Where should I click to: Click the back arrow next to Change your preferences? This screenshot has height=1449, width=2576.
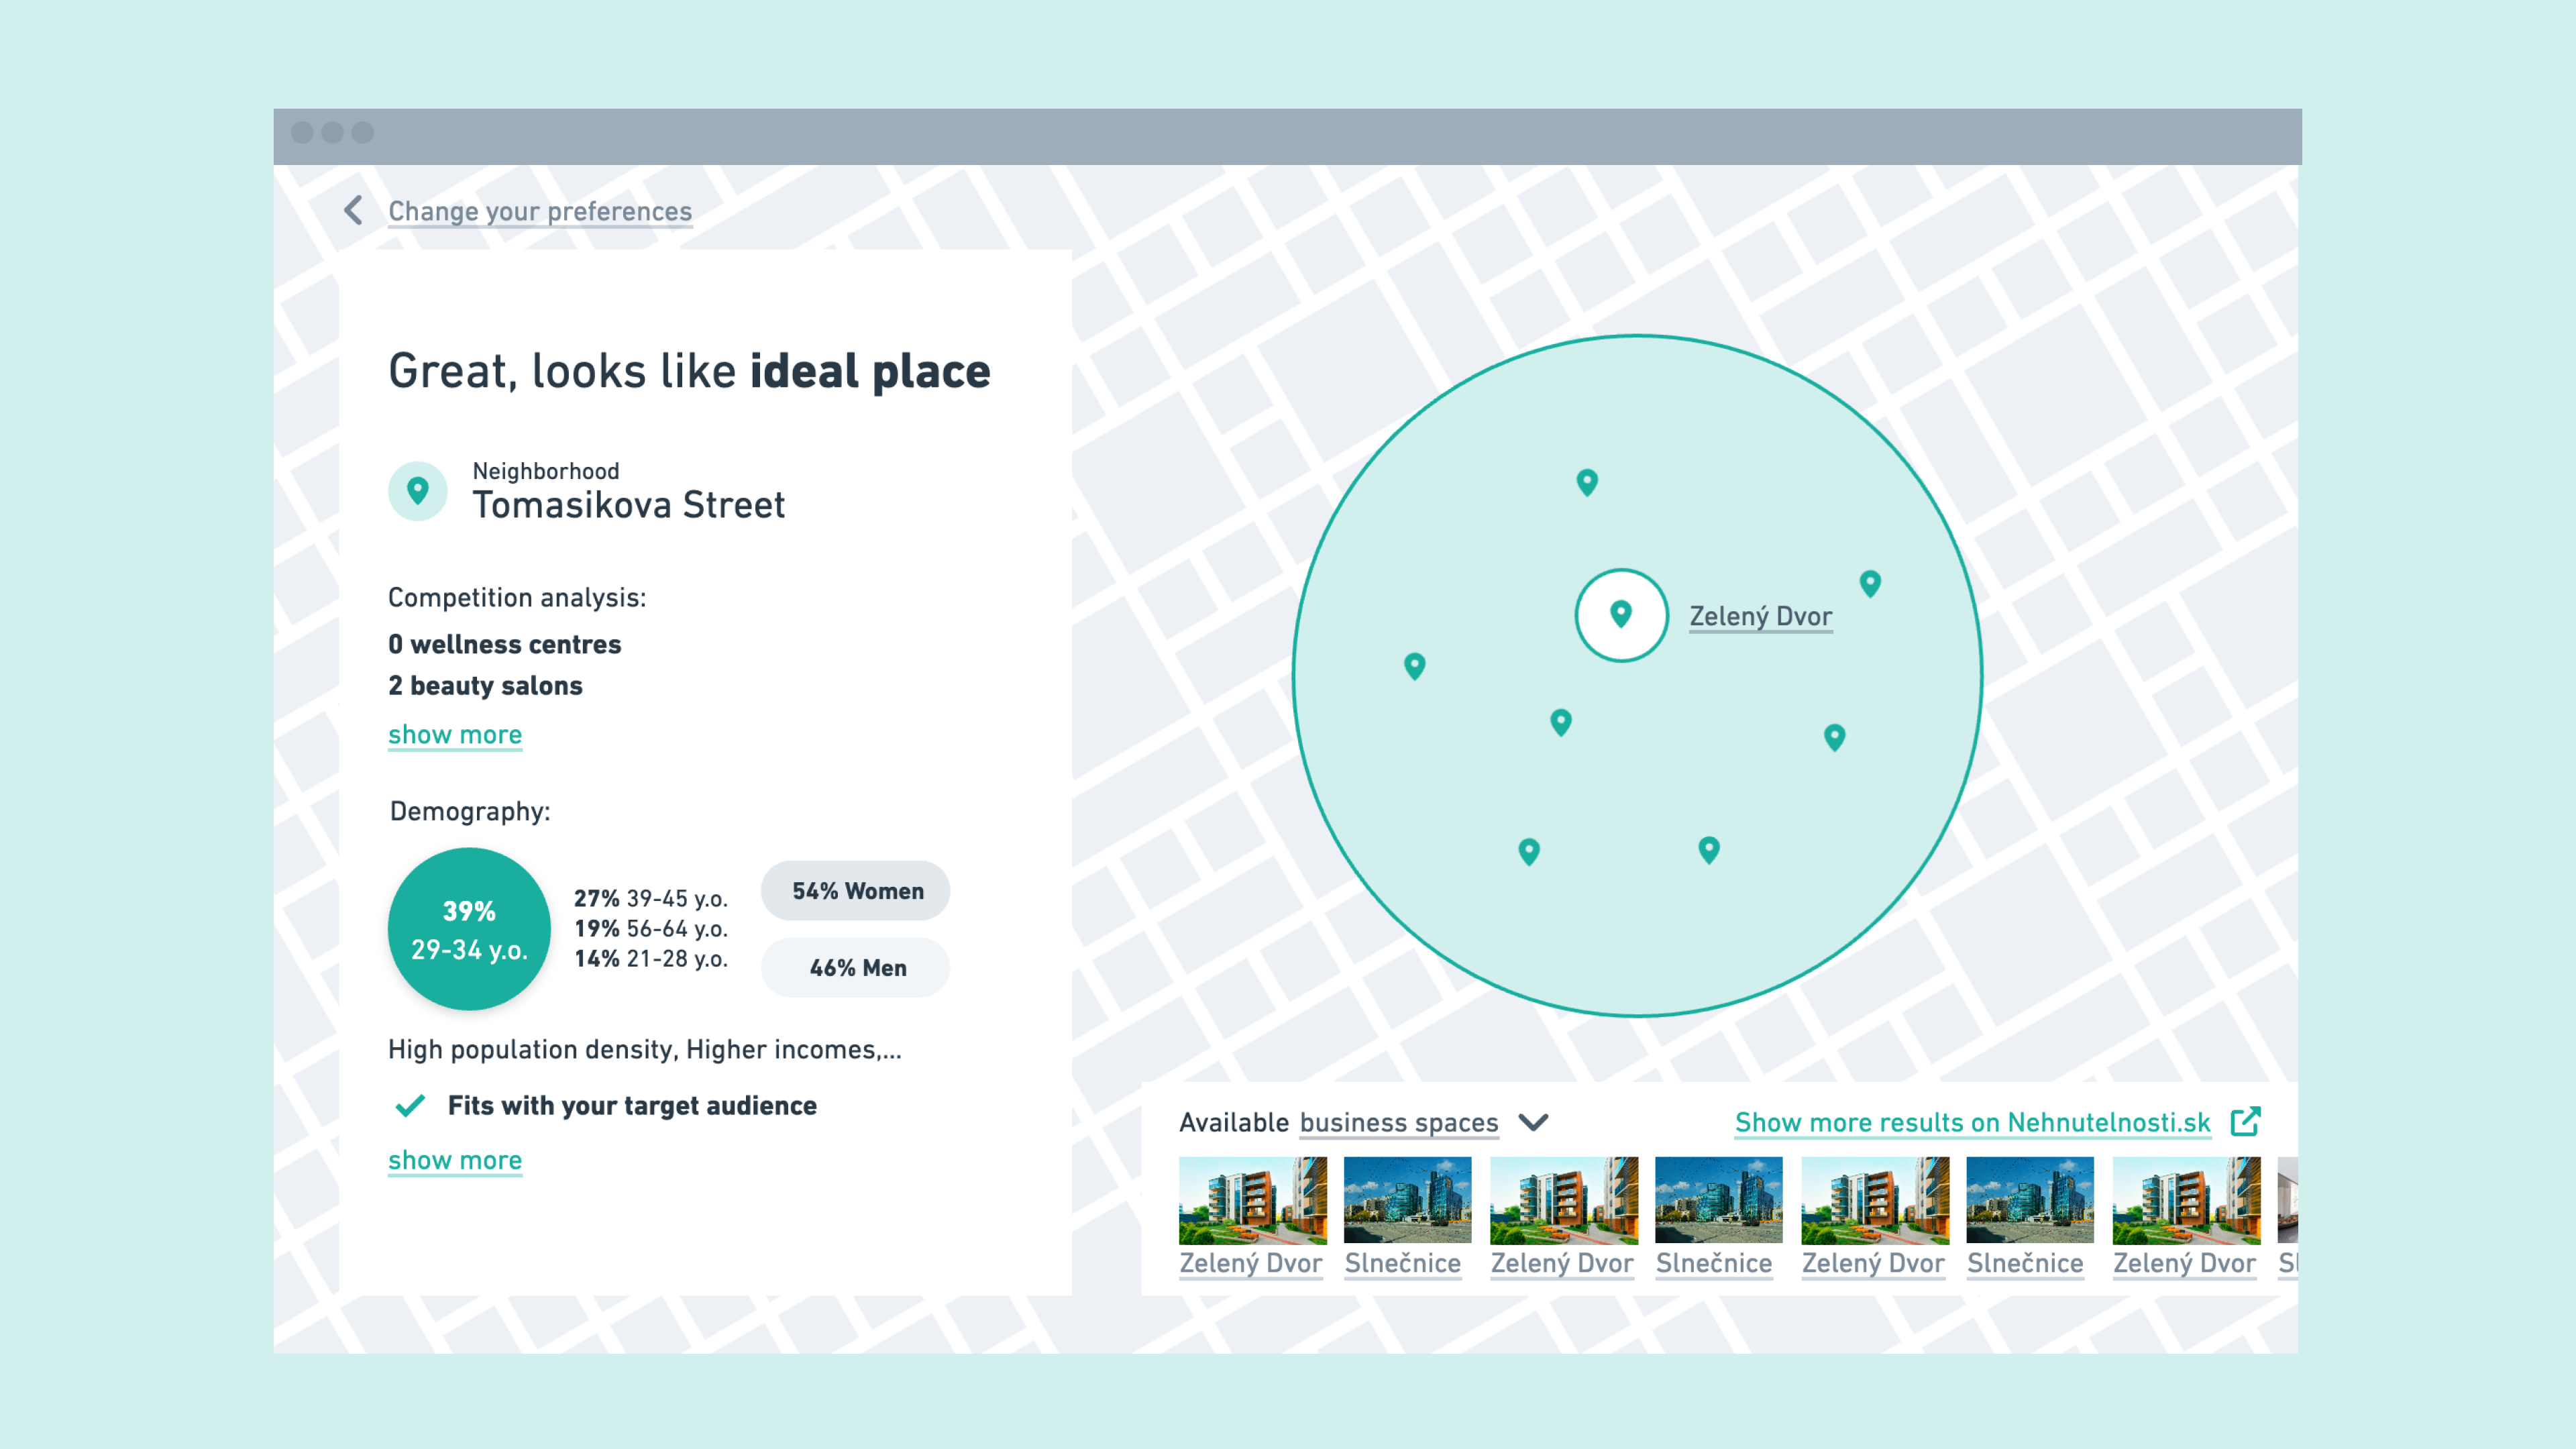353,210
